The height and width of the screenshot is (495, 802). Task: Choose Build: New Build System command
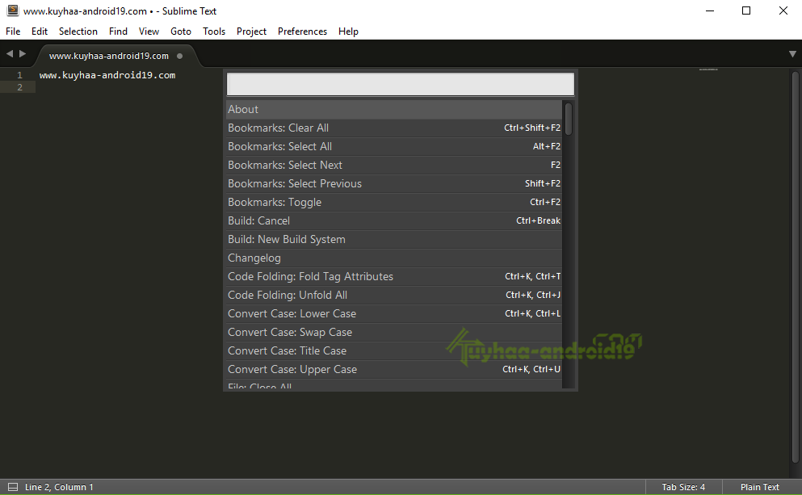click(394, 239)
